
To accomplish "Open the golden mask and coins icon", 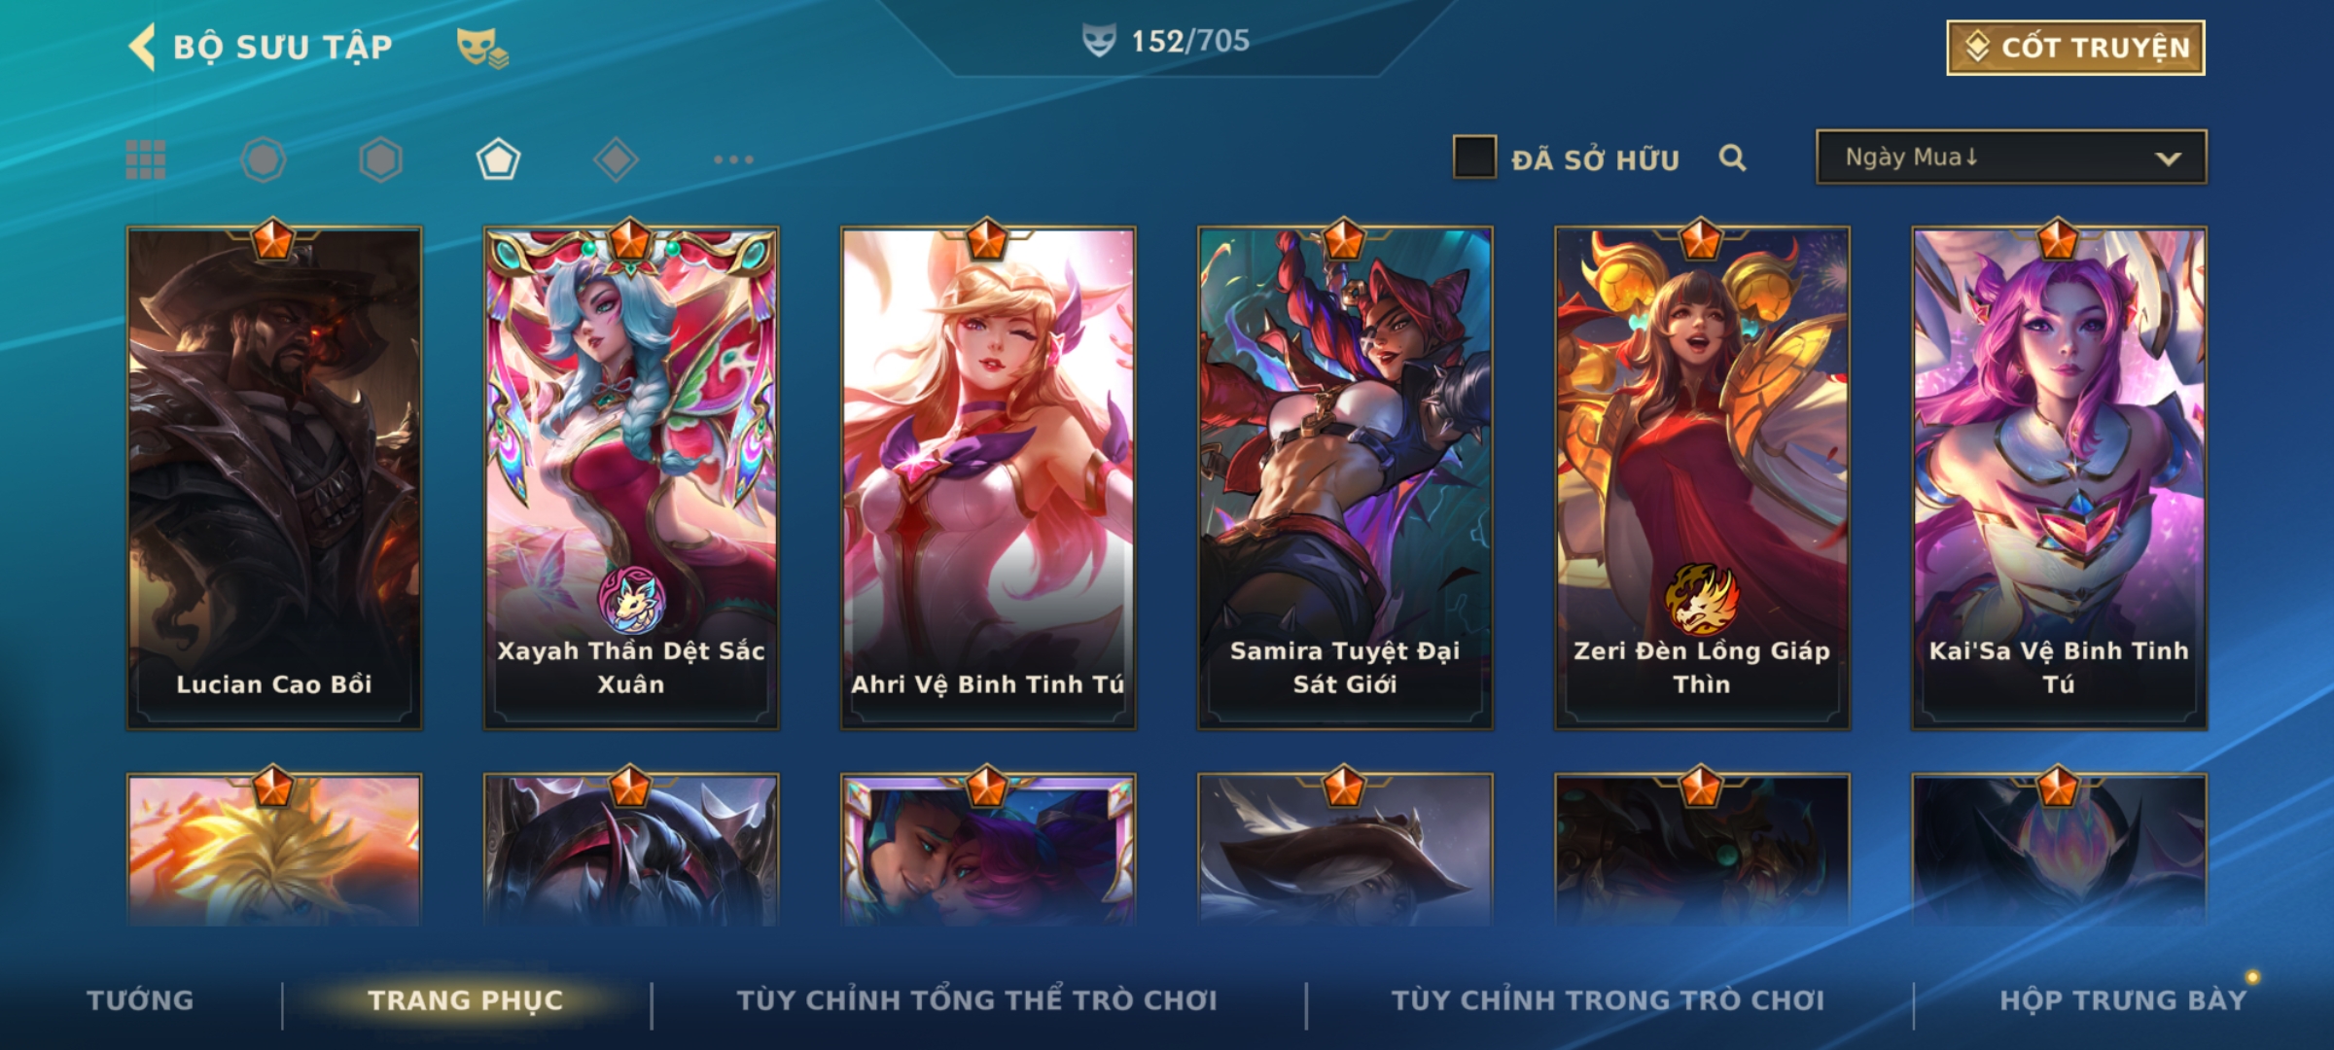I will [x=482, y=47].
